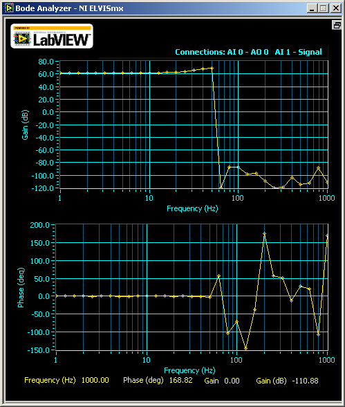Click the 0.0 tick label on the gain axis

coord(48,112)
